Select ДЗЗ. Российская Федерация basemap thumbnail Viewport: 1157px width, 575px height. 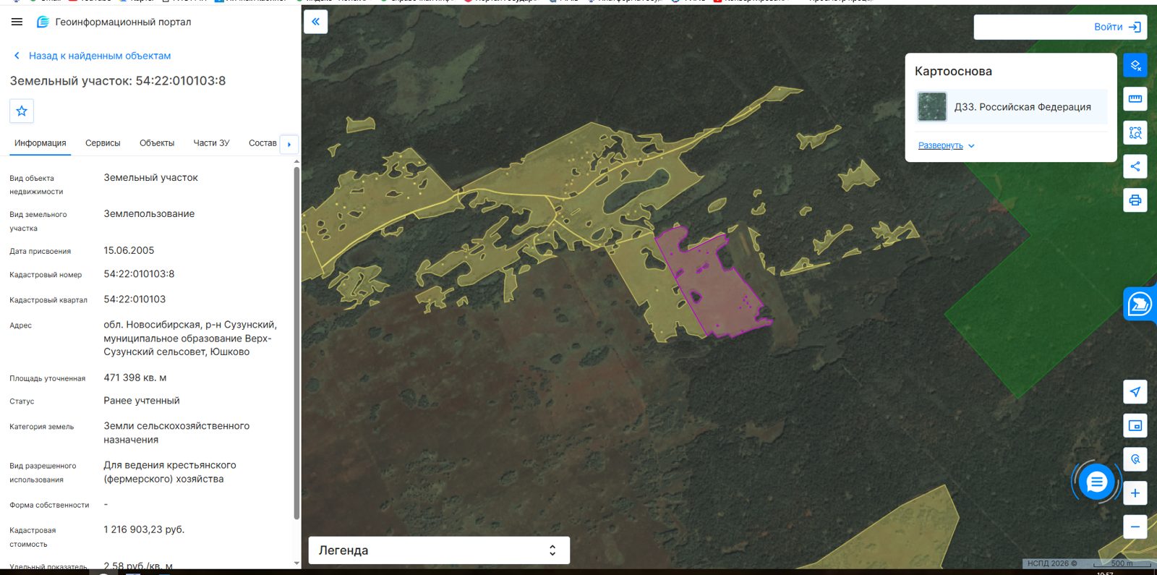tap(932, 107)
